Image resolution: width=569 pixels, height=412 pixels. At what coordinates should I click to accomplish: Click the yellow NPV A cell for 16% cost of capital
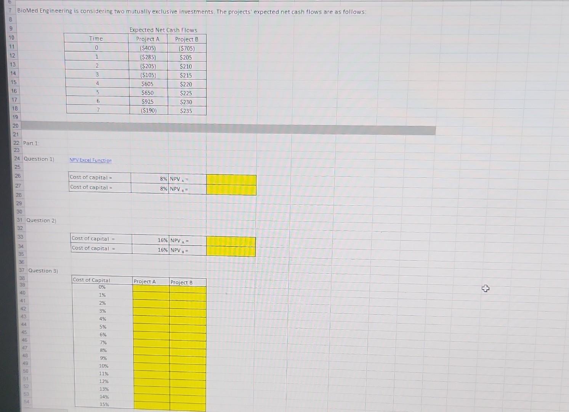click(231, 240)
